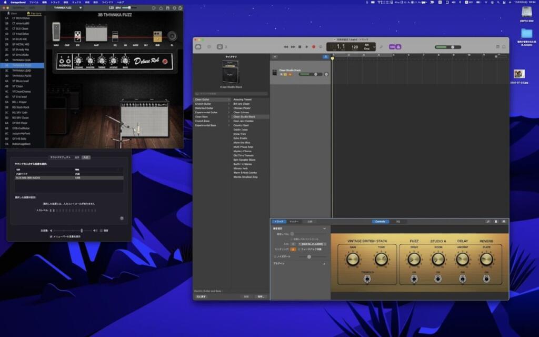This screenshot has width=539, height=337.
Task: Switch to the Master tab in Smart Controls
Action: pos(294,222)
